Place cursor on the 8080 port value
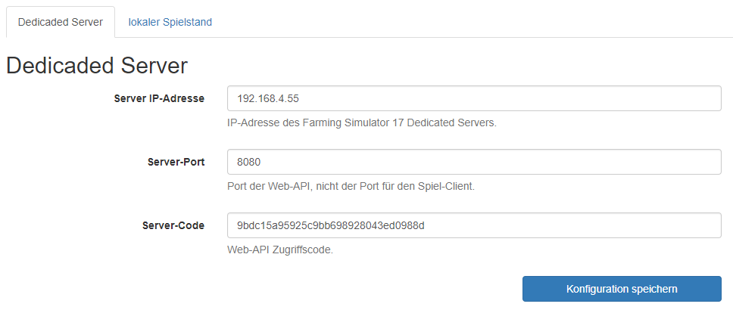This screenshot has width=733, height=310. (x=248, y=162)
